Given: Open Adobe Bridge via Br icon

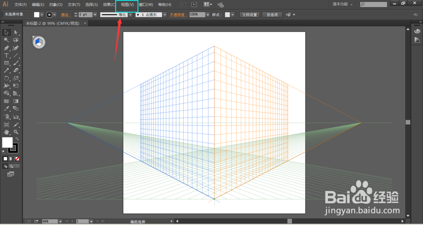Looking at the screenshot, I should click(183, 5).
